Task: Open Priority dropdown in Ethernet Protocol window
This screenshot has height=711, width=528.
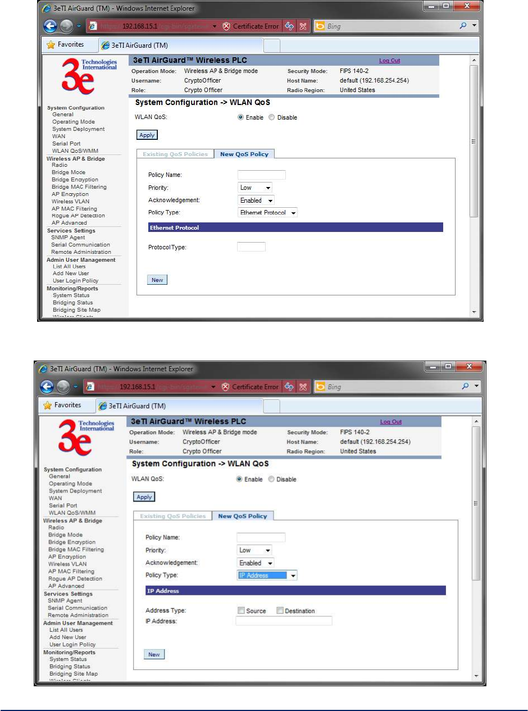Action: click(x=256, y=188)
